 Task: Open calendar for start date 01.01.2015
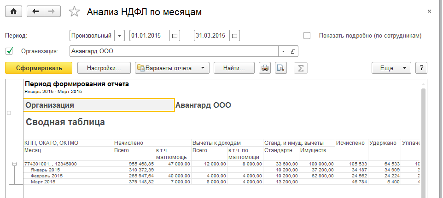point(175,36)
